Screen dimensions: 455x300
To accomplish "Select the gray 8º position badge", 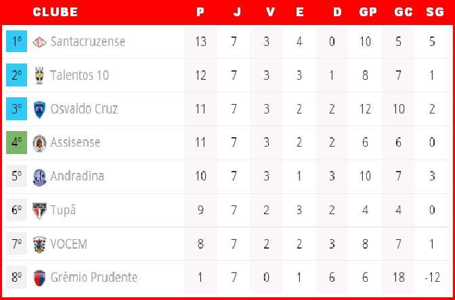I will tap(16, 277).
